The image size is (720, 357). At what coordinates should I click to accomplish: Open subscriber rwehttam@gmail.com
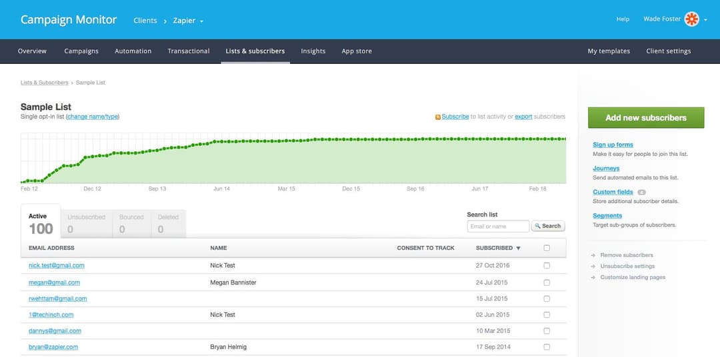pos(57,299)
